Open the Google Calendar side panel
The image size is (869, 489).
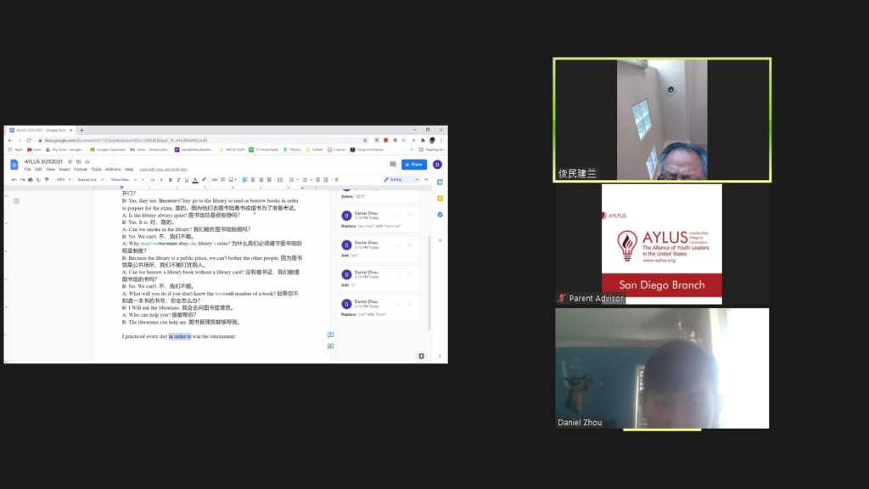440,183
